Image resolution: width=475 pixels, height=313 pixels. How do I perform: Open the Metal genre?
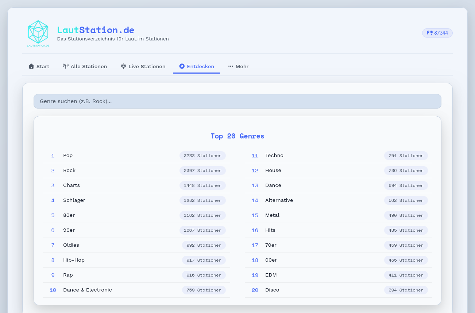(x=339, y=215)
